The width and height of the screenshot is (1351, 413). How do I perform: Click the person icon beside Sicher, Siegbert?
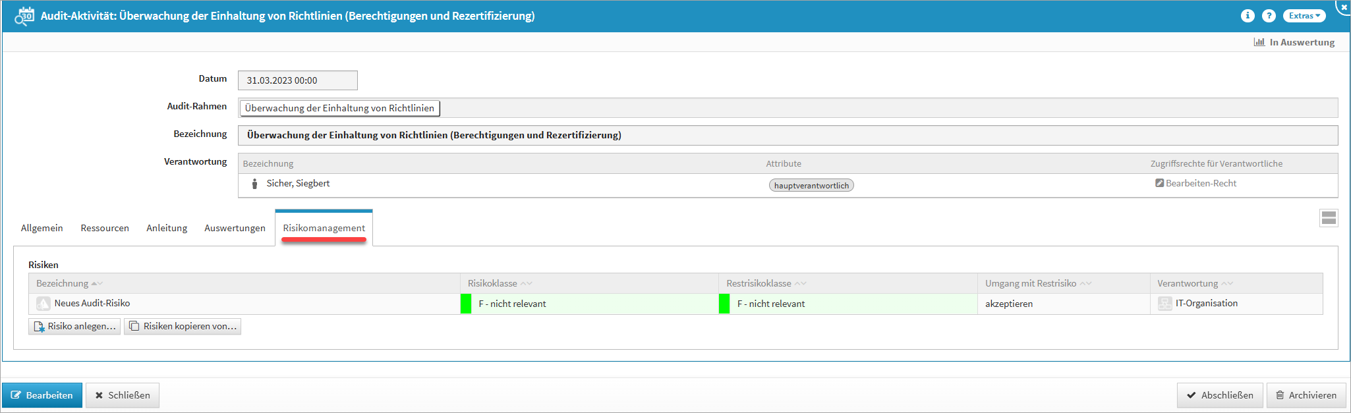tap(254, 184)
